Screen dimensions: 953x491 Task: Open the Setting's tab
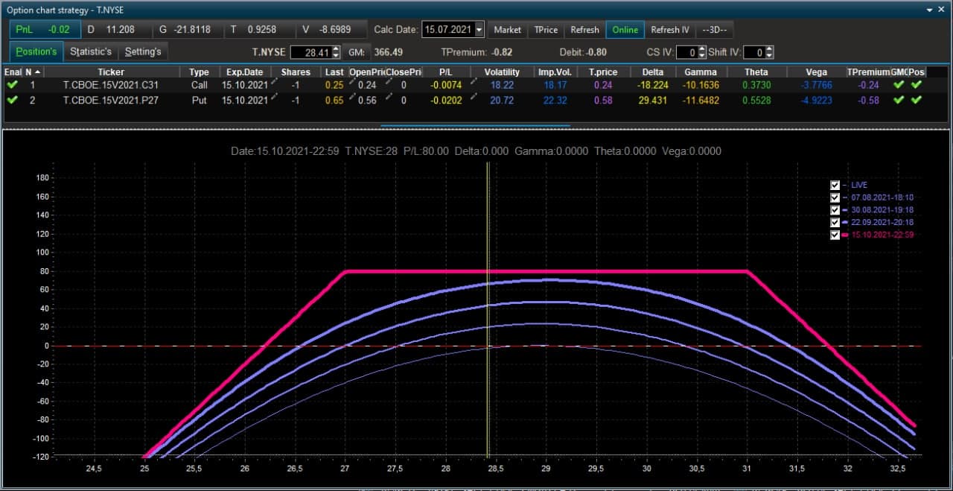coord(143,51)
